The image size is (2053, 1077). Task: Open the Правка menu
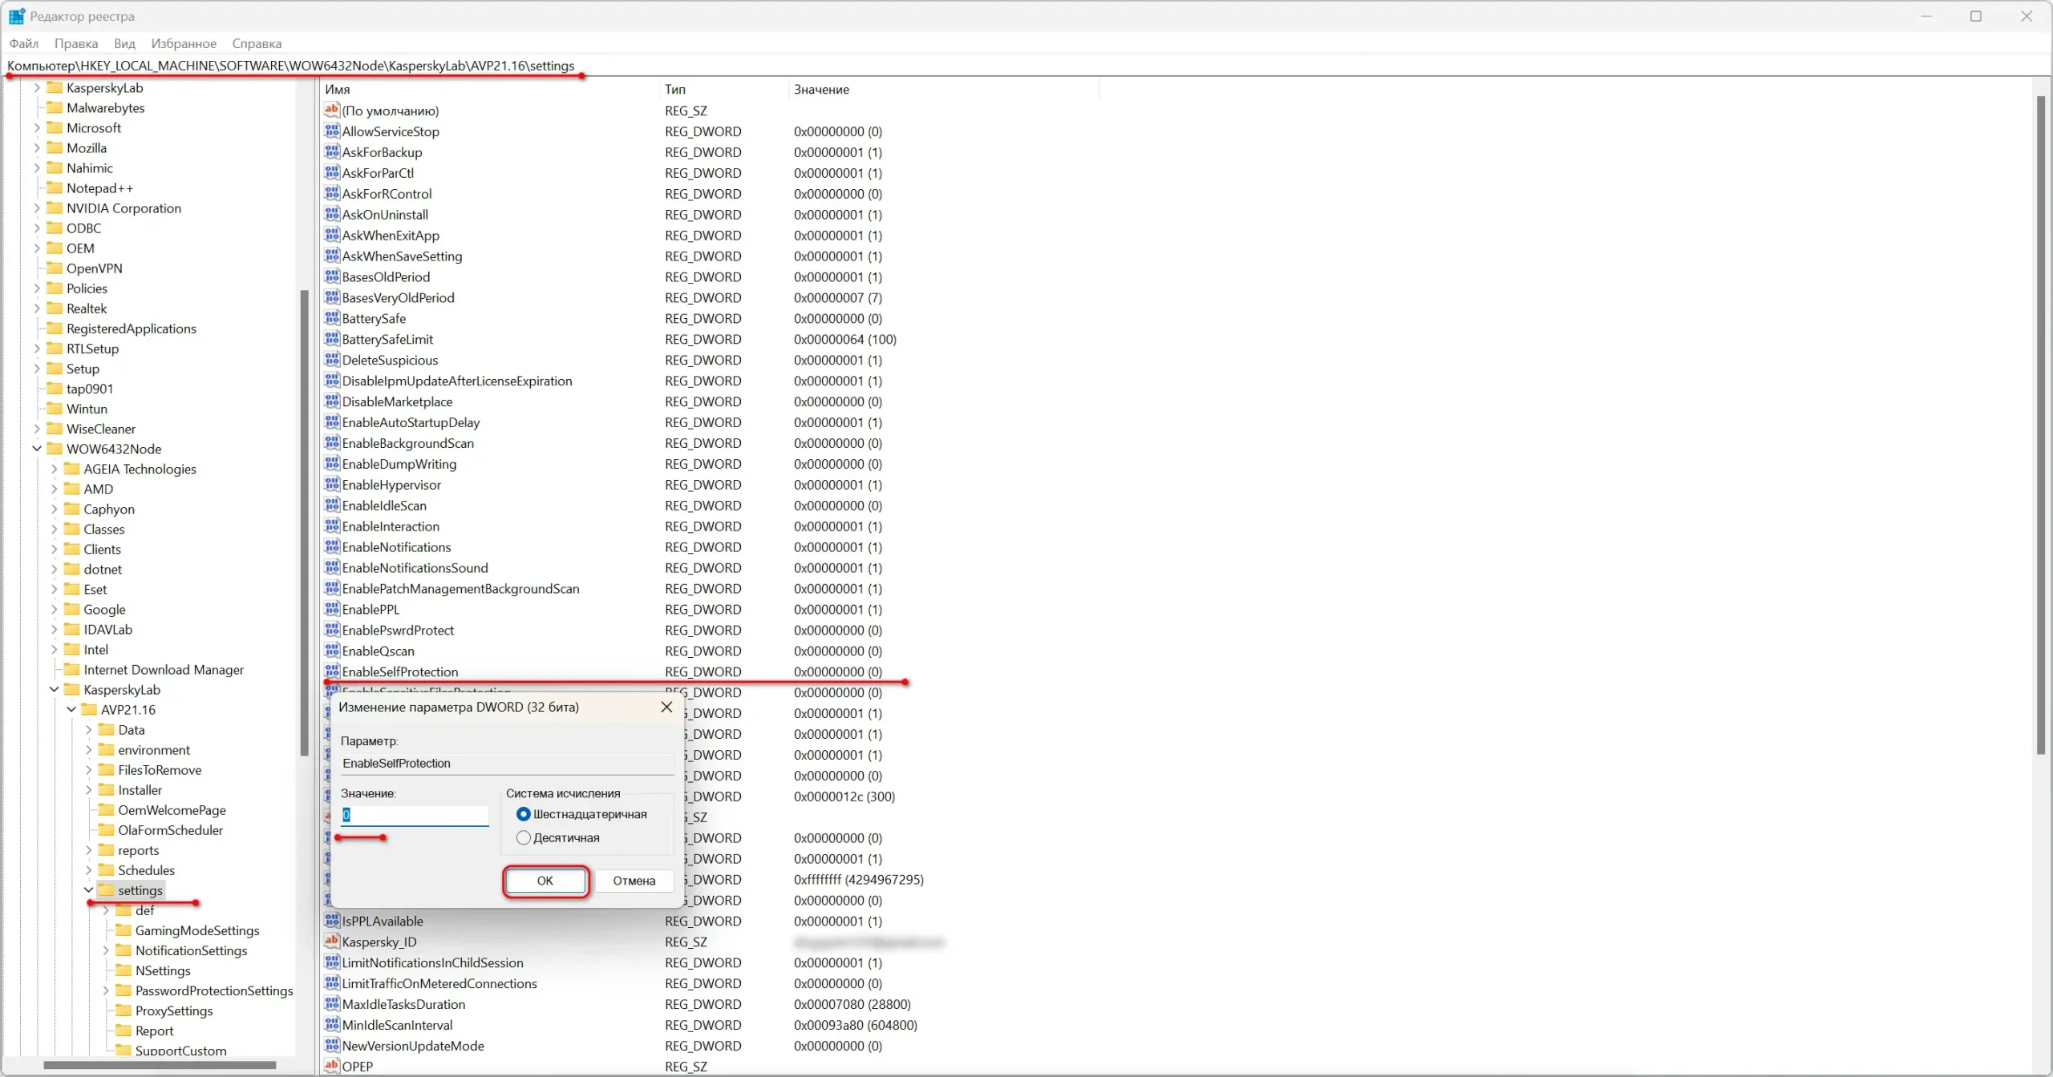tap(76, 43)
